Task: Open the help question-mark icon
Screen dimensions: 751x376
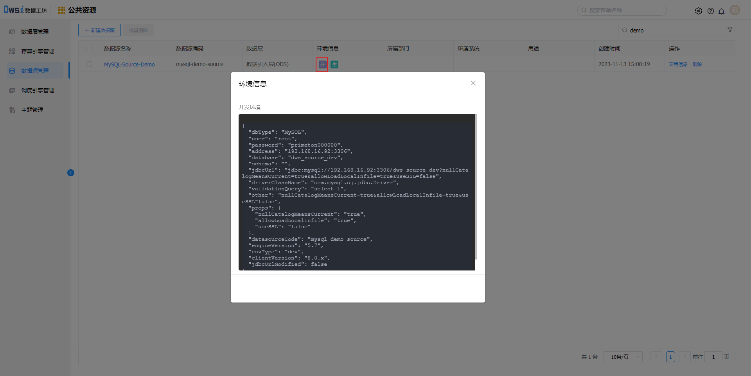Action: [x=711, y=11]
